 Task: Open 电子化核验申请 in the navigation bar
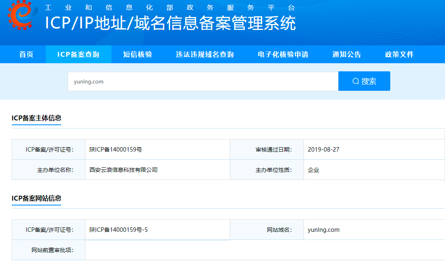coord(283,54)
